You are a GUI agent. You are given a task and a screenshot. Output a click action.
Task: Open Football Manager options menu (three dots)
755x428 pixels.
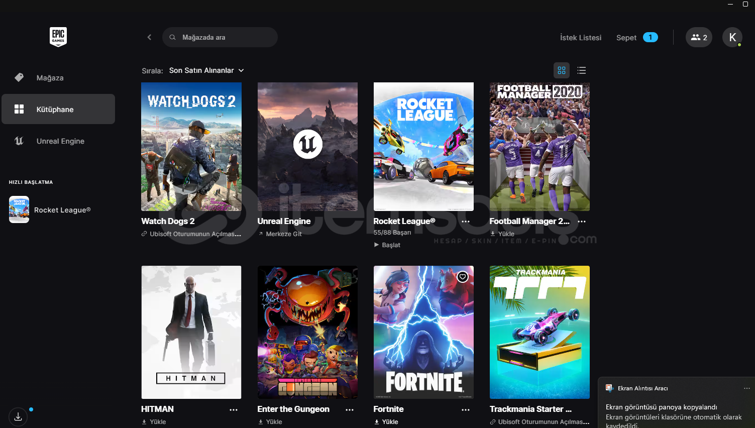pyautogui.click(x=582, y=222)
